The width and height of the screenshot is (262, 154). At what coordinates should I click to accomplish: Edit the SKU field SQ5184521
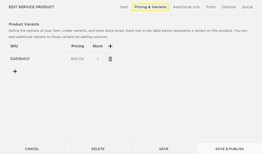click(x=20, y=59)
